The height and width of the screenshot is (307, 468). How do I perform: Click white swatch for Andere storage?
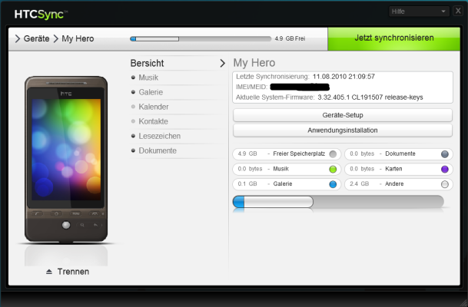click(x=445, y=184)
